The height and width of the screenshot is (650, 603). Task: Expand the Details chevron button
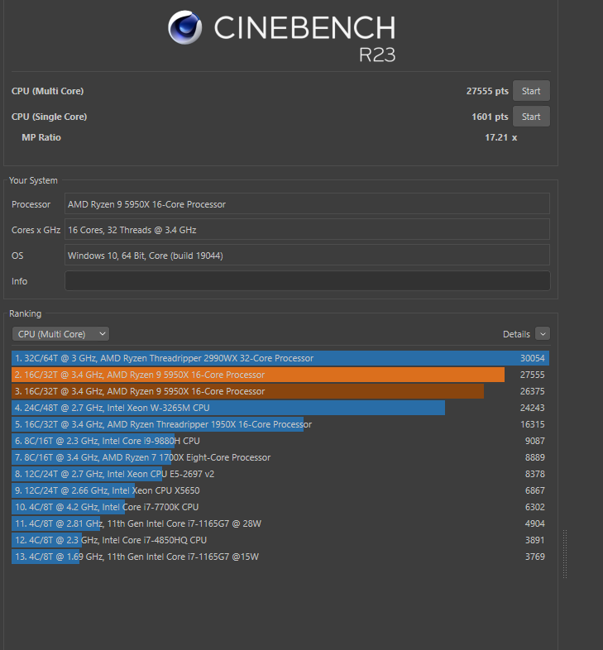point(543,334)
